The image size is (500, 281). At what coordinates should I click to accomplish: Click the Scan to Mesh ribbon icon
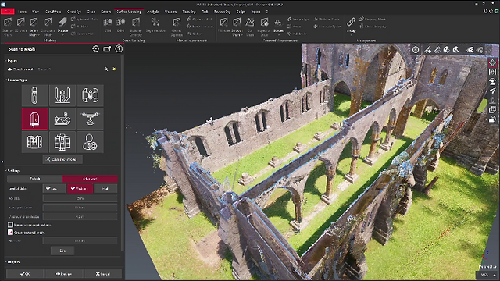tap(8, 23)
